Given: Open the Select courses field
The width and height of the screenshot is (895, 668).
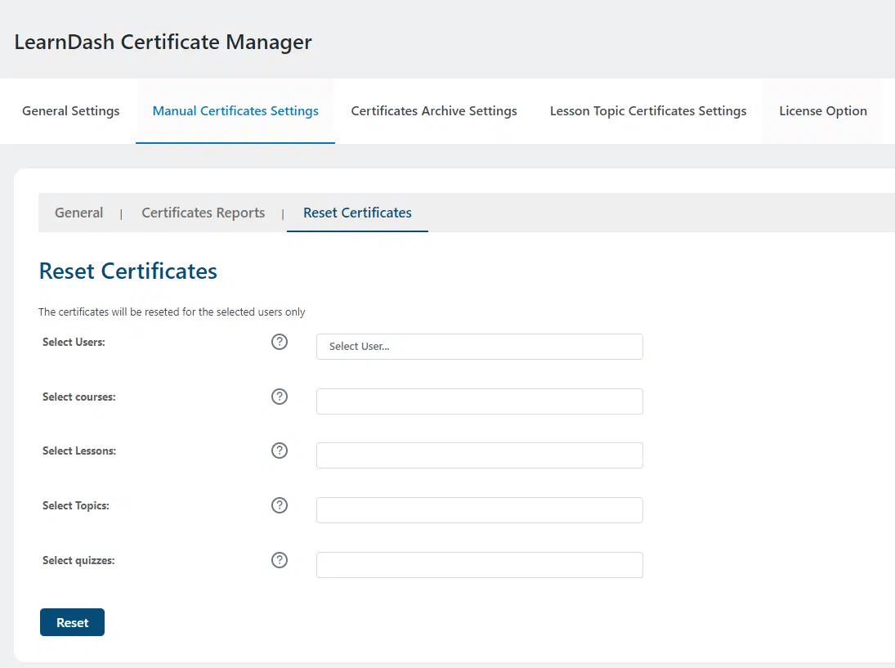Looking at the screenshot, I should [480, 401].
